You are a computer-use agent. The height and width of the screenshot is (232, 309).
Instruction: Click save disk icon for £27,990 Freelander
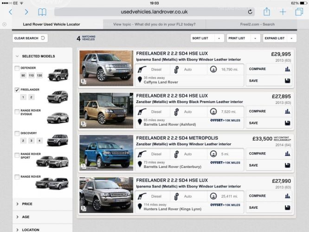[288, 207]
